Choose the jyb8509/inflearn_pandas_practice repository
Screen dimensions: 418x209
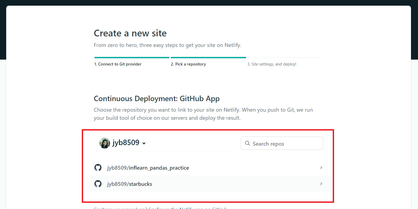[x=209, y=168]
